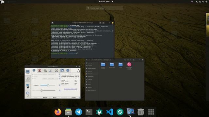The width and height of the screenshot is (209, 117).
Task: Open the terminal search button
Action: [100, 23]
